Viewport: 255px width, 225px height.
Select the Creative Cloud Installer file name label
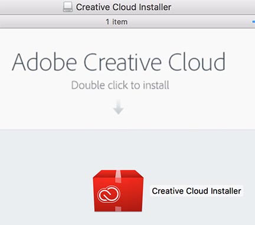point(197,191)
